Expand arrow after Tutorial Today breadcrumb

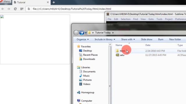(x=113, y=33)
